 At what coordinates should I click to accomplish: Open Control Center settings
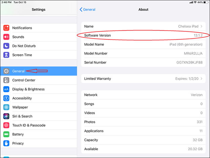click(x=39, y=80)
